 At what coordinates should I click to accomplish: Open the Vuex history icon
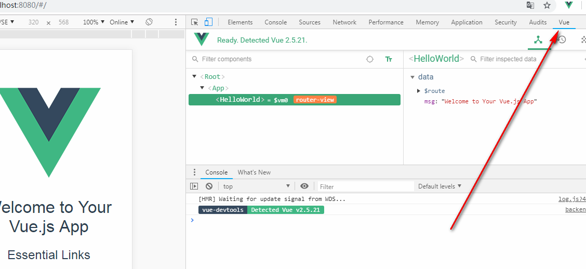pyautogui.click(x=562, y=39)
